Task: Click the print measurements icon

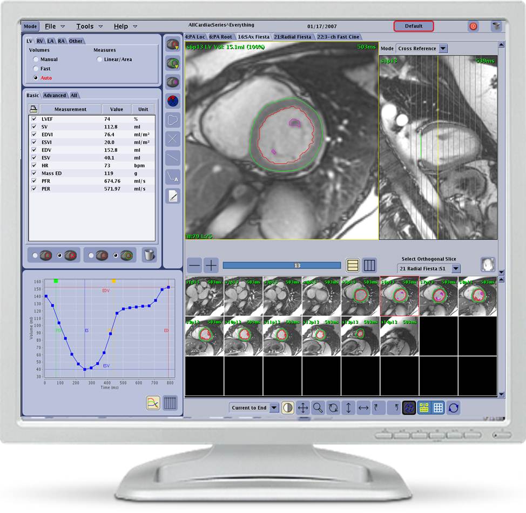Action: tap(33, 109)
